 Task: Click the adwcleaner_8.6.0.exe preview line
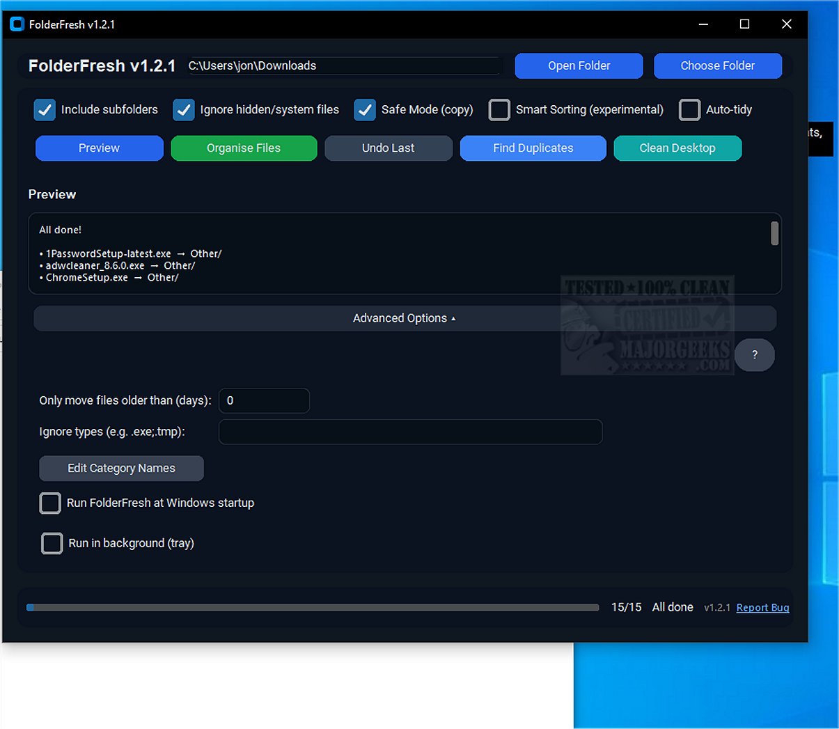click(x=117, y=266)
